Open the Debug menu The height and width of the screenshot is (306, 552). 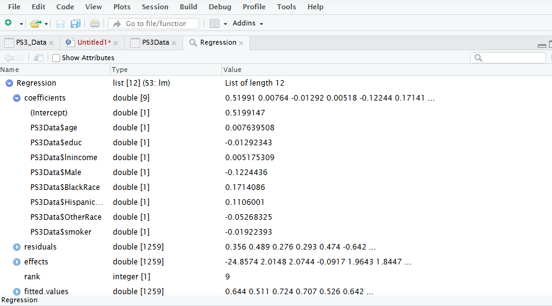pyautogui.click(x=220, y=7)
